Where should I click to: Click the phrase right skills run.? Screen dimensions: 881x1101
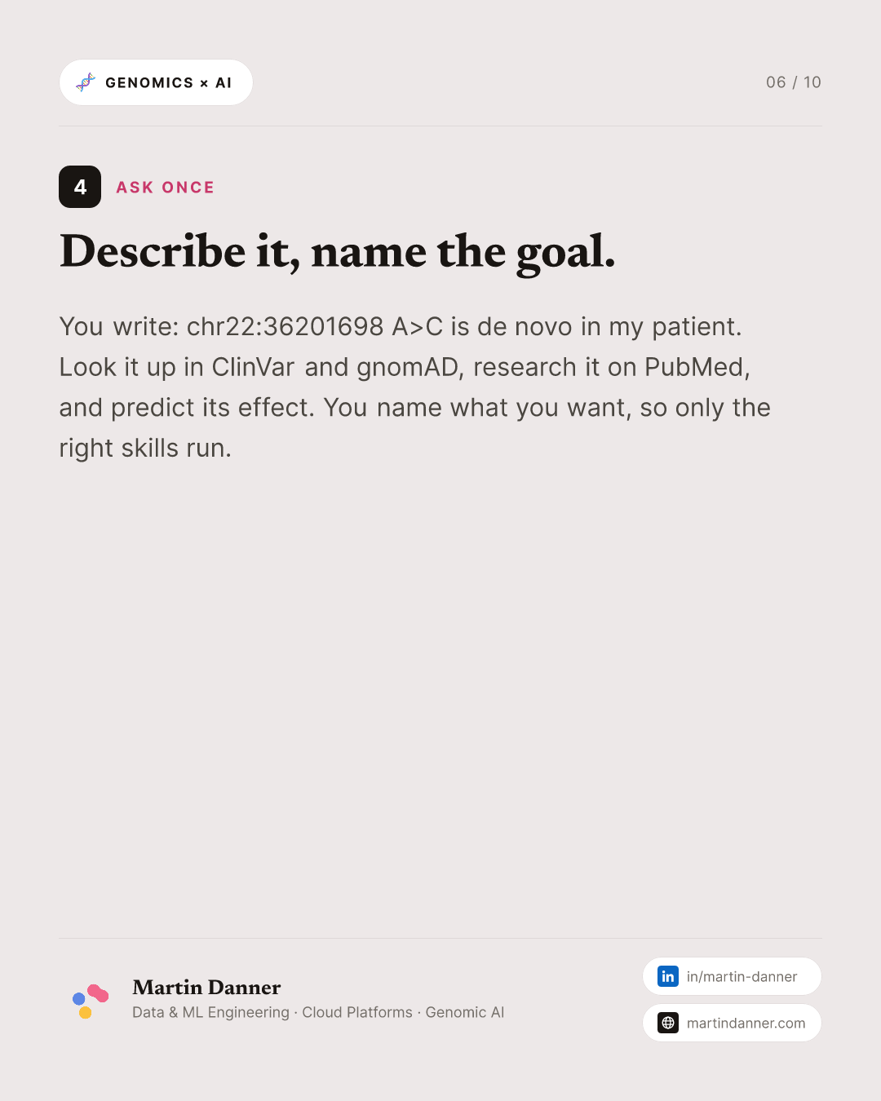tap(145, 449)
